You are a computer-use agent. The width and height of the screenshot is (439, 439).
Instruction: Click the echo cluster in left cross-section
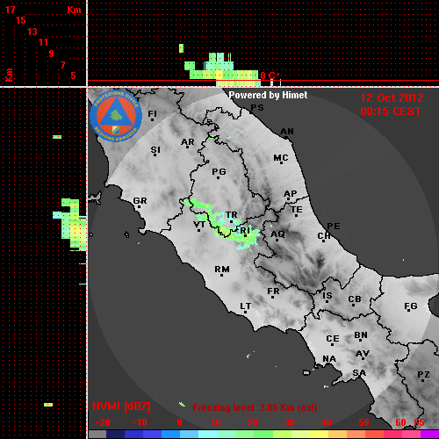click(72, 225)
